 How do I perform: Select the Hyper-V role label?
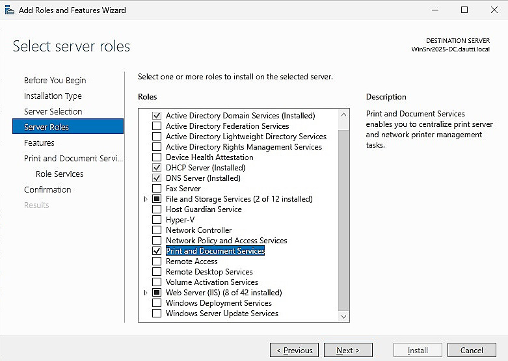180,220
